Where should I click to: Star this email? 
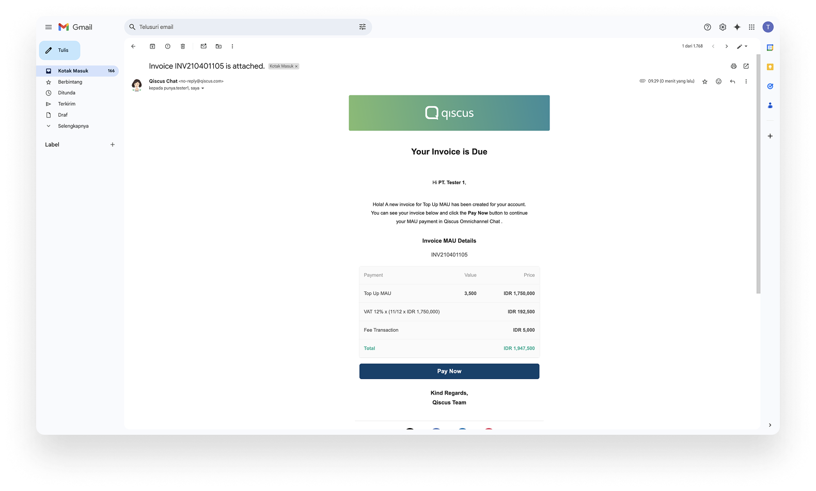click(704, 81)
